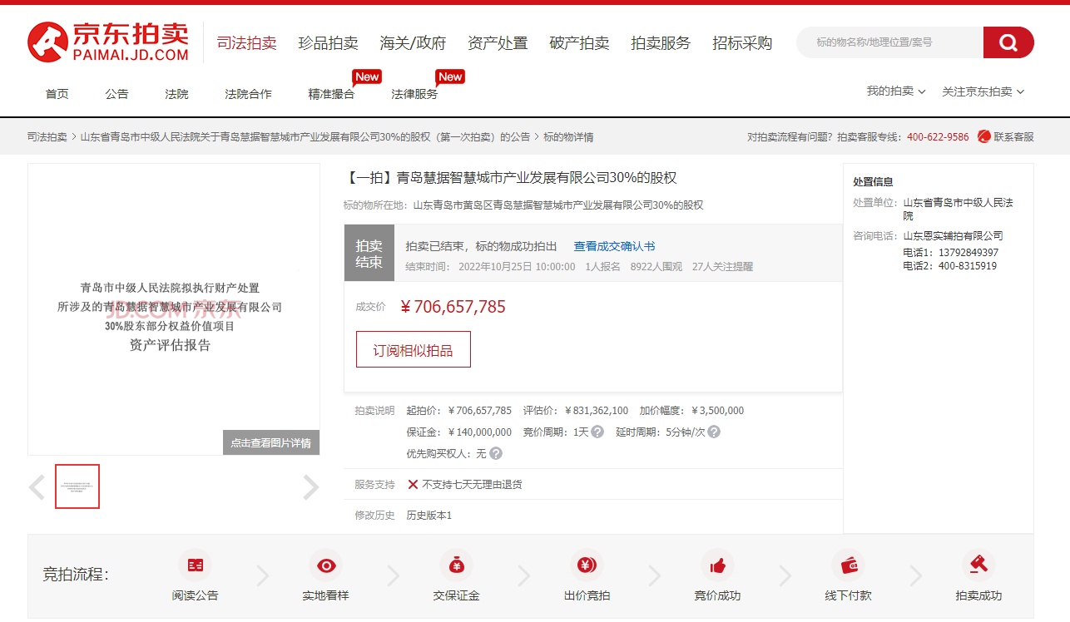The height and width of the screenshot is (622, 1070).
Task: Click the 实地看样 eye icon
Action: (x=326, y=565)
